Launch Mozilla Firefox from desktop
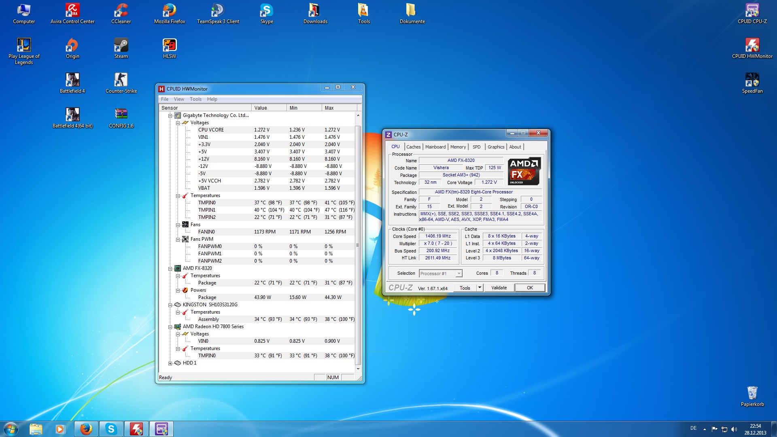This screenshot has height=437, width=777. pyautogui.click(x=170, y=14)
